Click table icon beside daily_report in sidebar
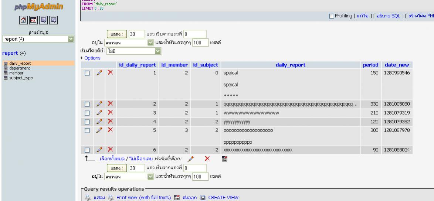The height and width of the screenshot is (201, 434). click(6, 63)
